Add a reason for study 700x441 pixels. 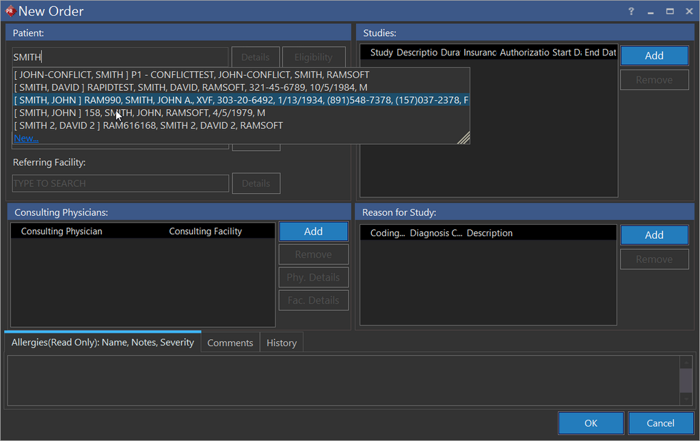click(x=654, y=235)
